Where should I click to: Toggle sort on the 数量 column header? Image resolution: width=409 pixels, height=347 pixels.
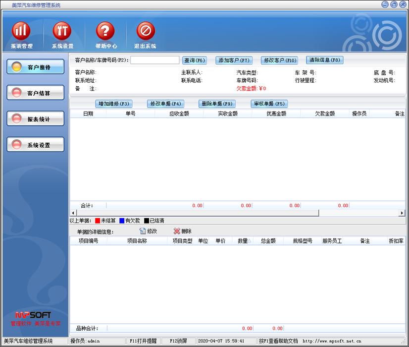click(243, 241)
